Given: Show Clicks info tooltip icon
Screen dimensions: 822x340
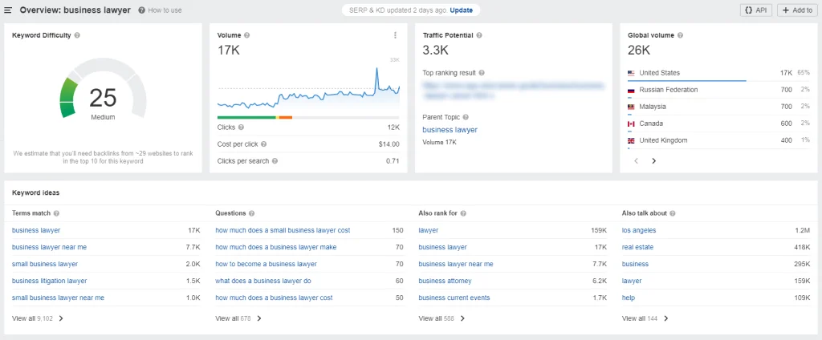Looking at the screenshot, I should click(x=241, y=127).
